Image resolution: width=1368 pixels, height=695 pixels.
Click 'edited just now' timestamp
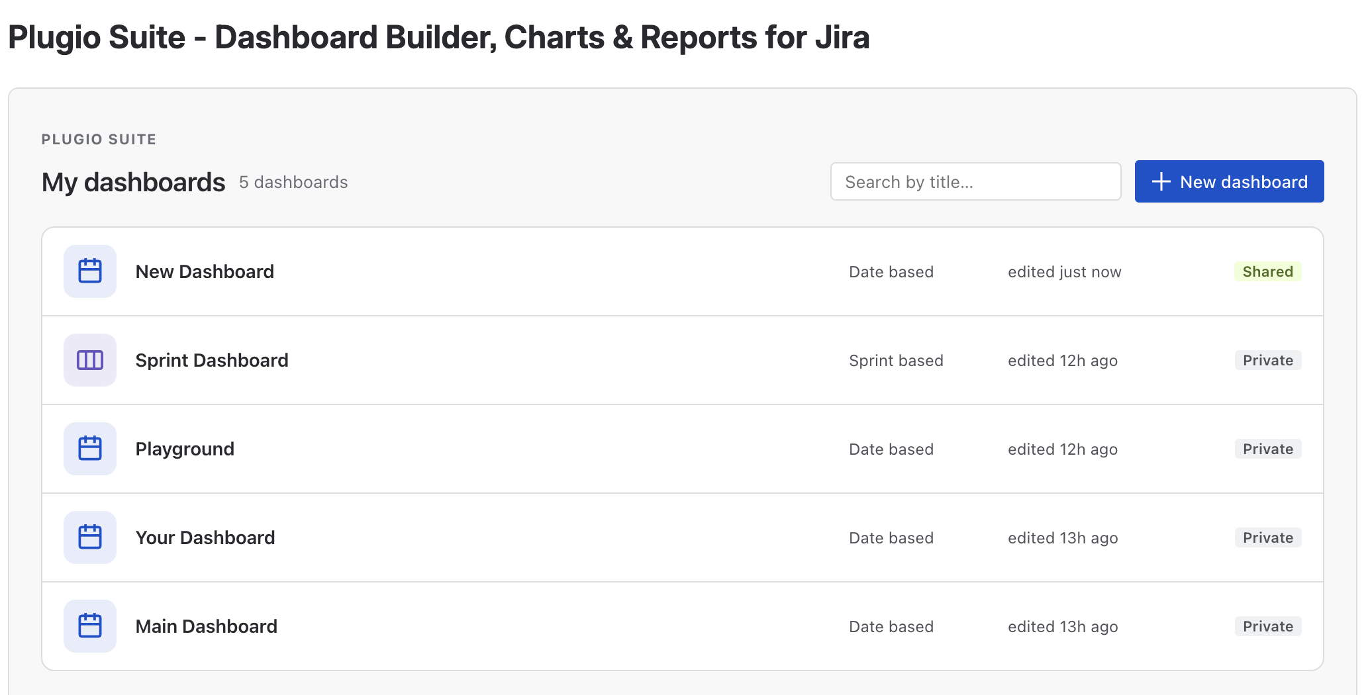pyautogui.click(x=1065, y=272)
